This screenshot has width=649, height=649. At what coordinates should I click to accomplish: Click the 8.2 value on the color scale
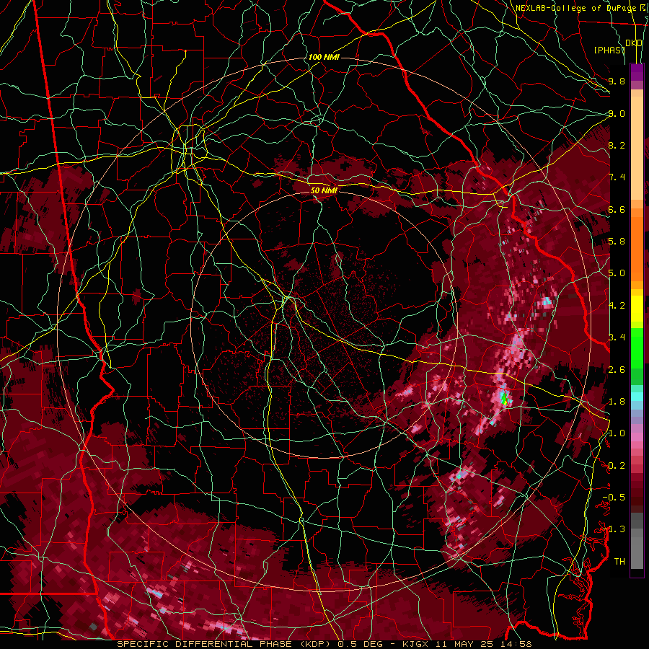point(617,145)
